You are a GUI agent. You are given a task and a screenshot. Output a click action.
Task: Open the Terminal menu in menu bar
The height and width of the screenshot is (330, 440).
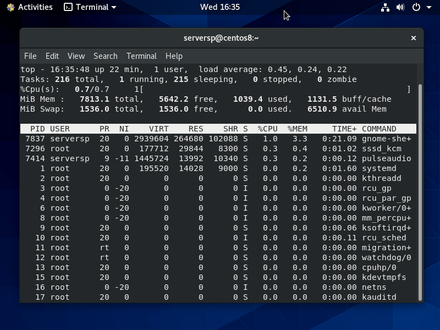(141, 56)
